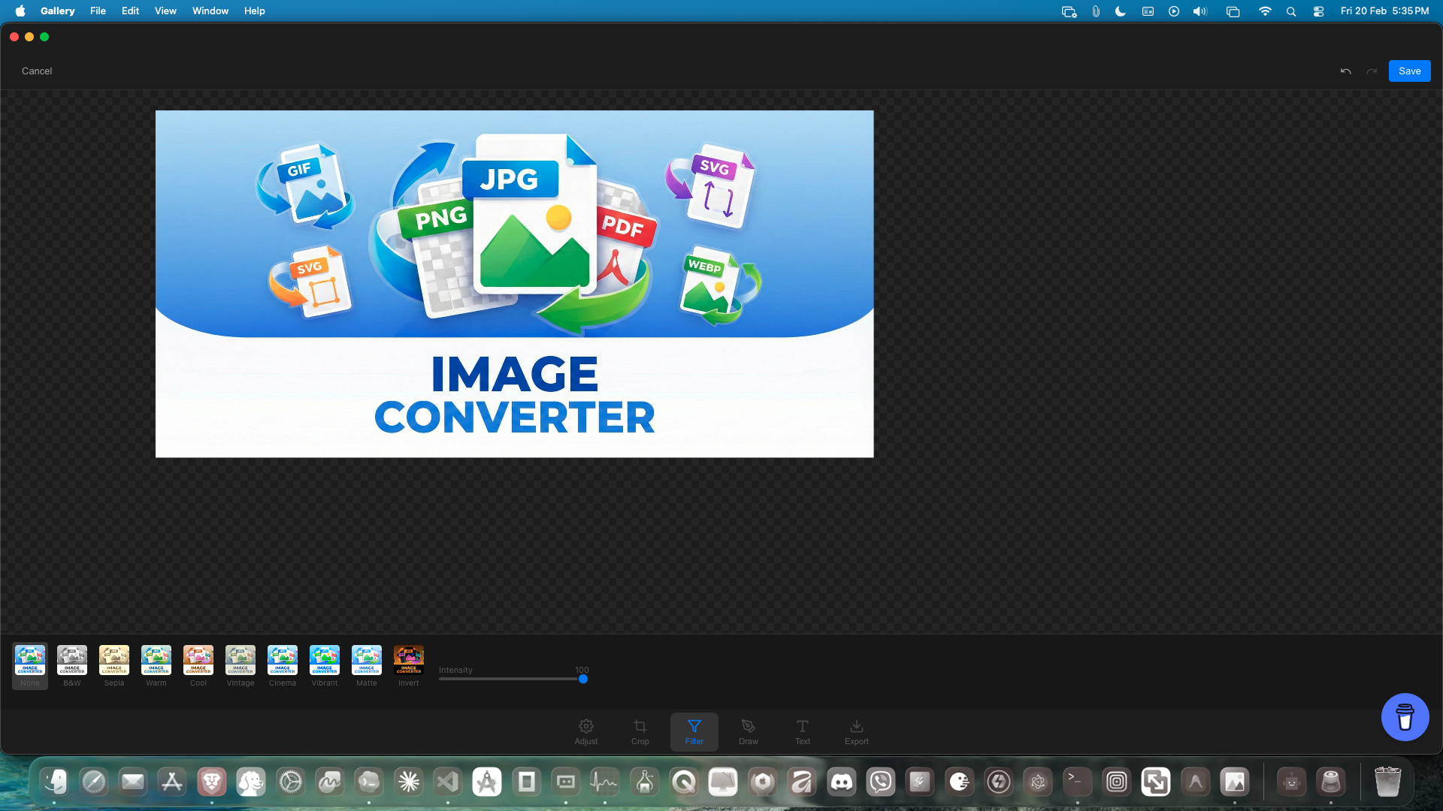Open the Edit menu
This screenshot has width=1443, height=811.
[130, 11]
